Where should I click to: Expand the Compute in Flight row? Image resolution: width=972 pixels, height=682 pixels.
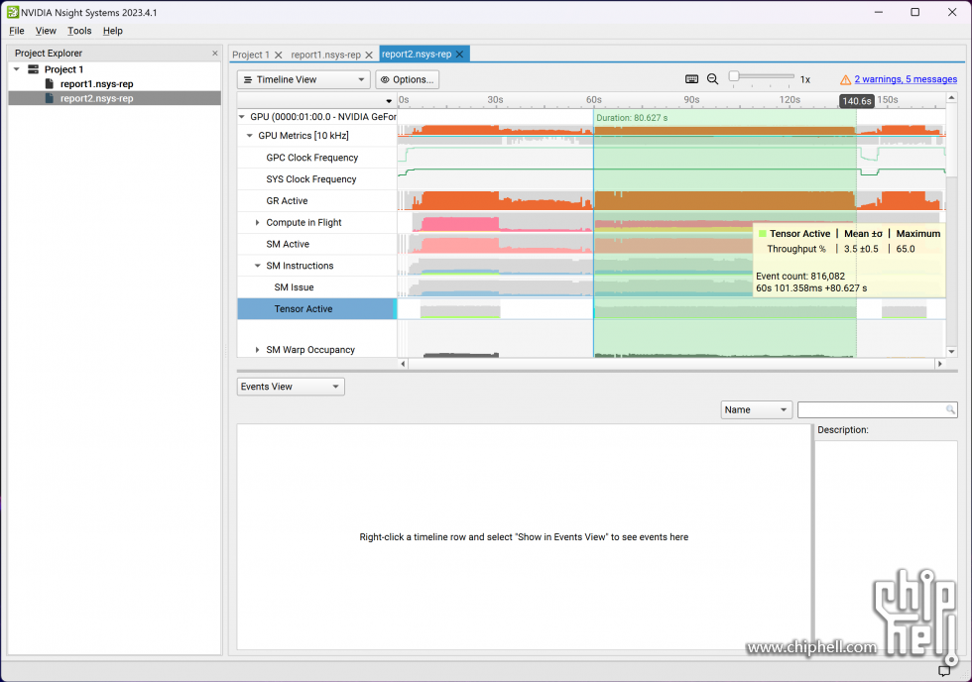tap(257, 222)
